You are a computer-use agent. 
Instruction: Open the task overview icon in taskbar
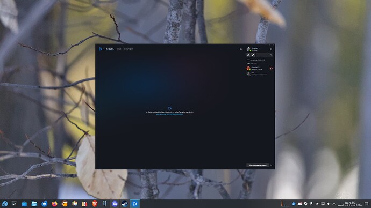click(x=14, y=204)
